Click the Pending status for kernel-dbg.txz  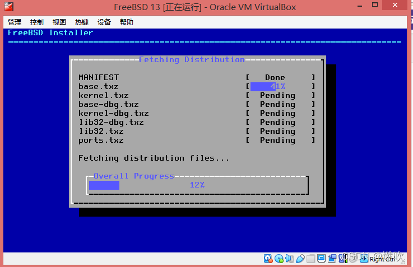(277, 114)
